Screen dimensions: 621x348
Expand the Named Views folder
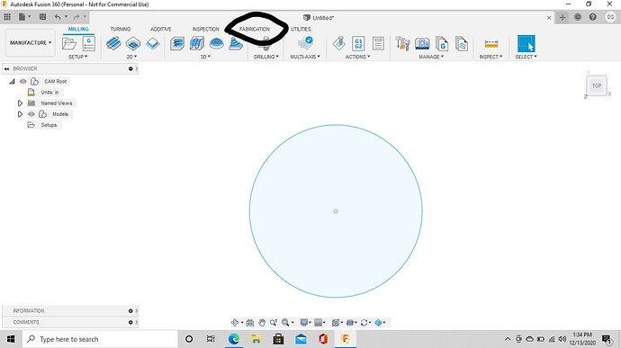[20, 103]
